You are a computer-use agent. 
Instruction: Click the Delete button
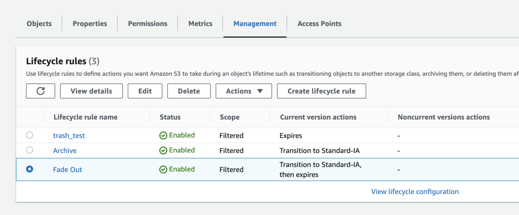pyautogui.click(x=189, y=91)
